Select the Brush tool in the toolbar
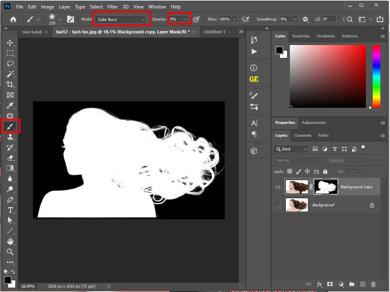Image resolution: width=390 pixels, height=292 pixels. [10, 126]
